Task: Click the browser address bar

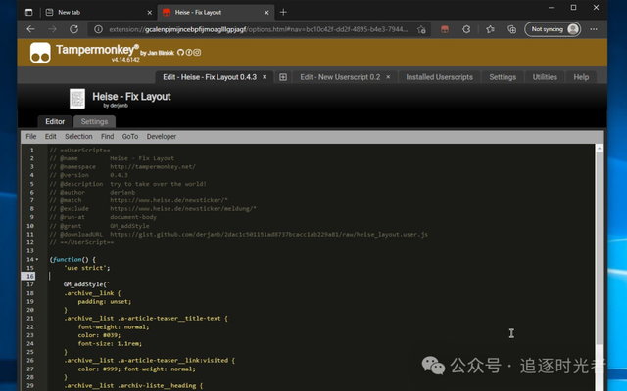Action: (258, 29)
